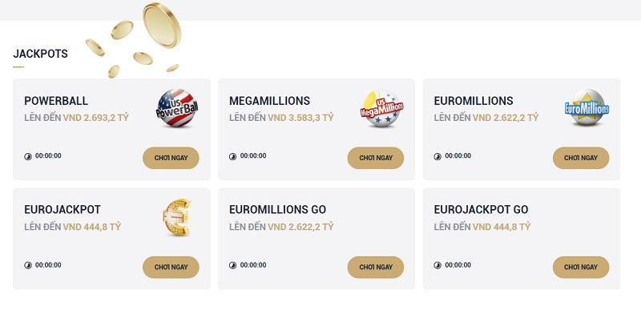The width and height of the screenshot is (641, 310).
Task: Play MegaMillions with Chơi Ngay button
Action: tap(376, 158)
